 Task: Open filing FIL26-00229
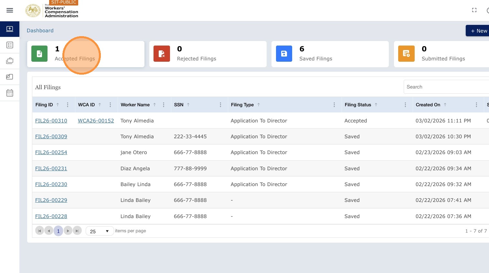(51, 200)
